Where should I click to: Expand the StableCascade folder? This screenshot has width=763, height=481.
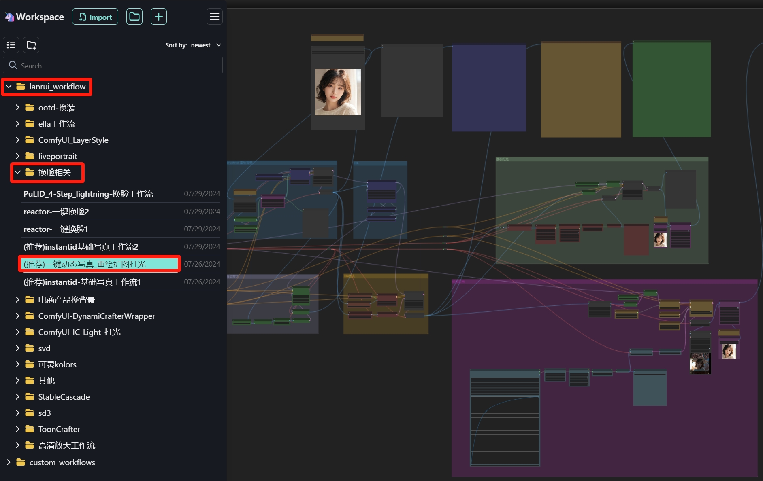(x=17, y=397)
